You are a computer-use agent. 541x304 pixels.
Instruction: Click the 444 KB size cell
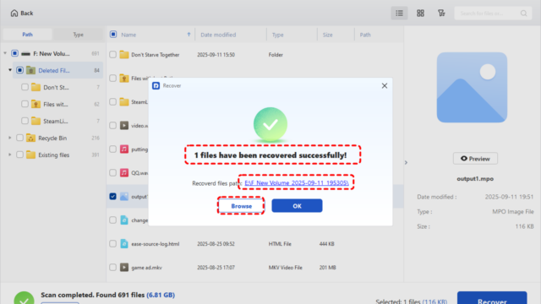(x=326, y=244)
